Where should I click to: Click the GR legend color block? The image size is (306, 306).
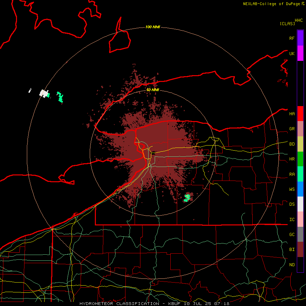pos(300,129)
